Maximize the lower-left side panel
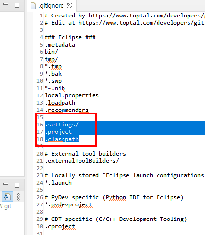205x235 pixels. point(17,185)
